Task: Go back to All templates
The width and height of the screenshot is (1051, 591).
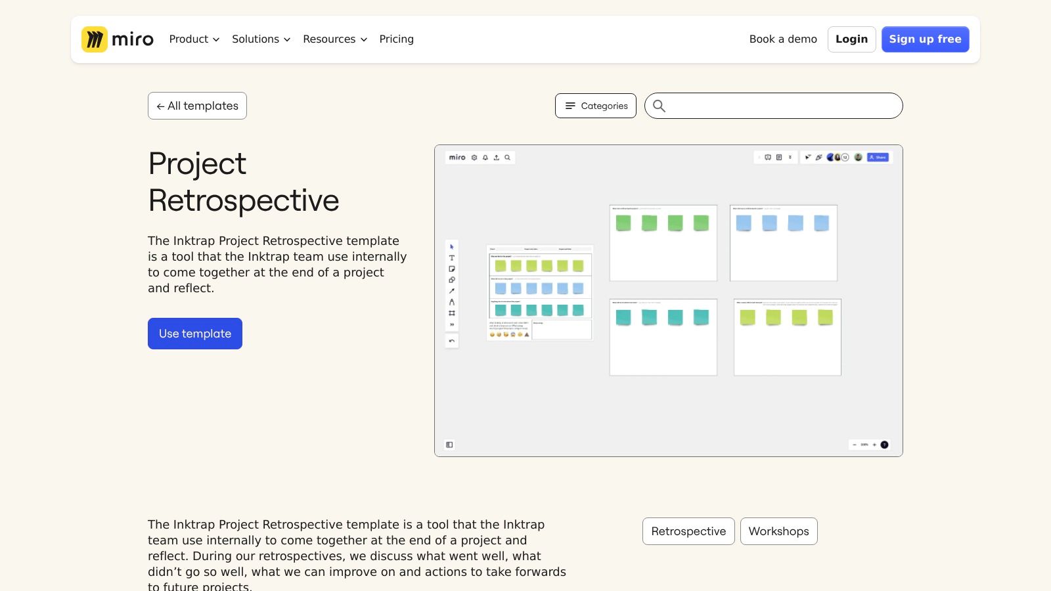Action: coord(197,106)
